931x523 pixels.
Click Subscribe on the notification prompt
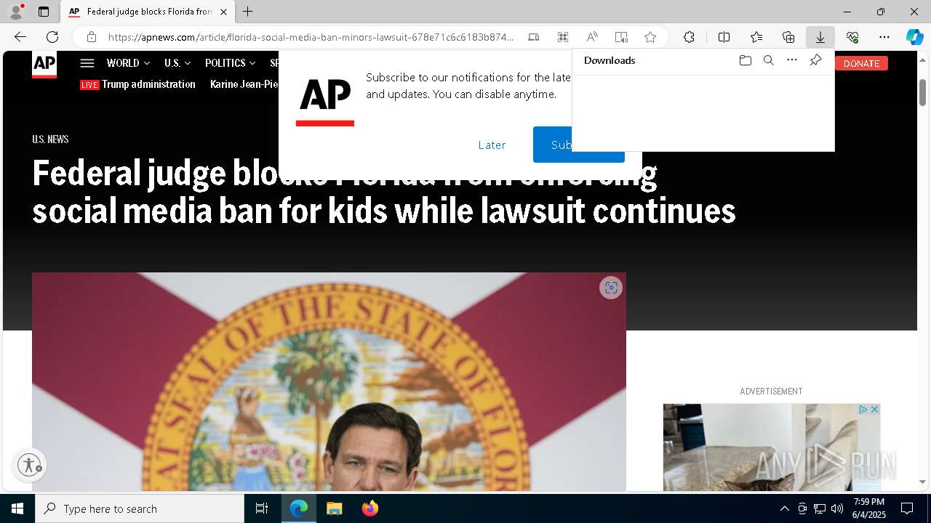click(553, 145)
